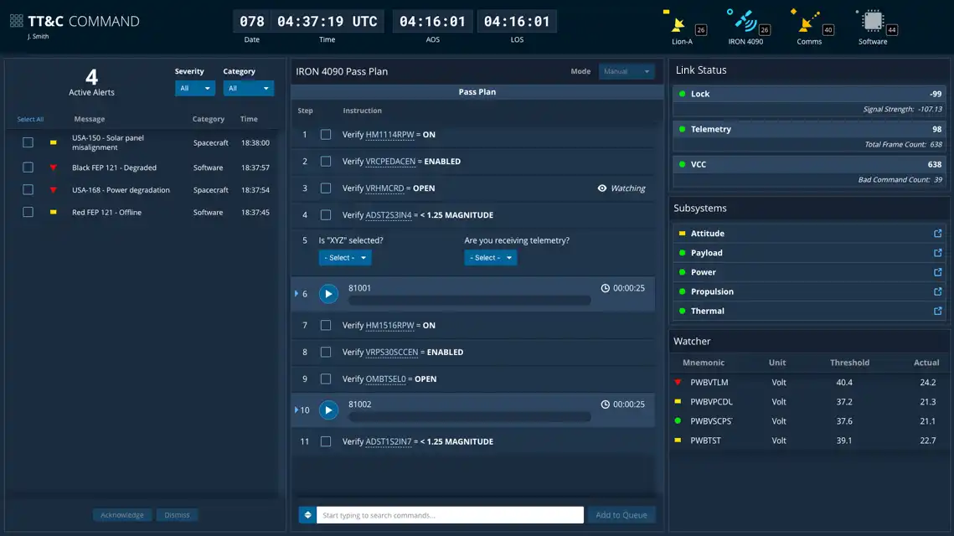954x536 pixels.
Task: Open the receiving telemetry Select dropdown
Action: tap(490, 257)
